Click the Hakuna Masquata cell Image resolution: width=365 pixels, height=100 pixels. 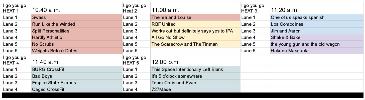316,51
